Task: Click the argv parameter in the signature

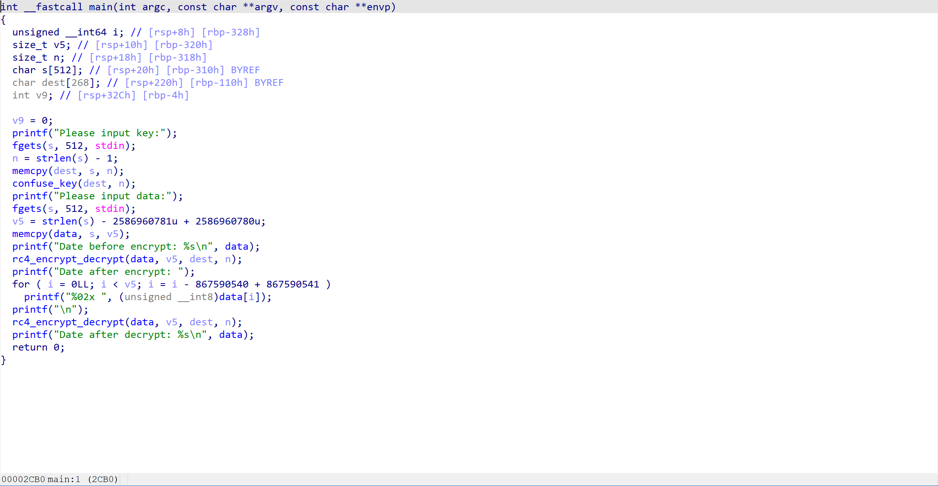Action: click(x=266, y=7)
